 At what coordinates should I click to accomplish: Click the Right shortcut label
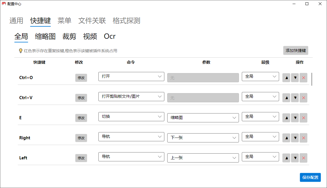pyautogui.click(x=25, y=138)
